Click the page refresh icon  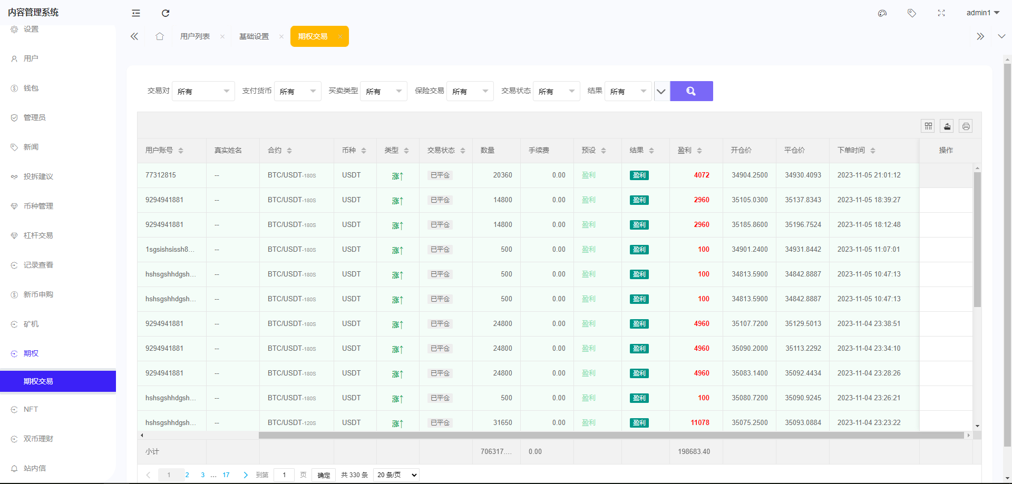click(166, 13)
